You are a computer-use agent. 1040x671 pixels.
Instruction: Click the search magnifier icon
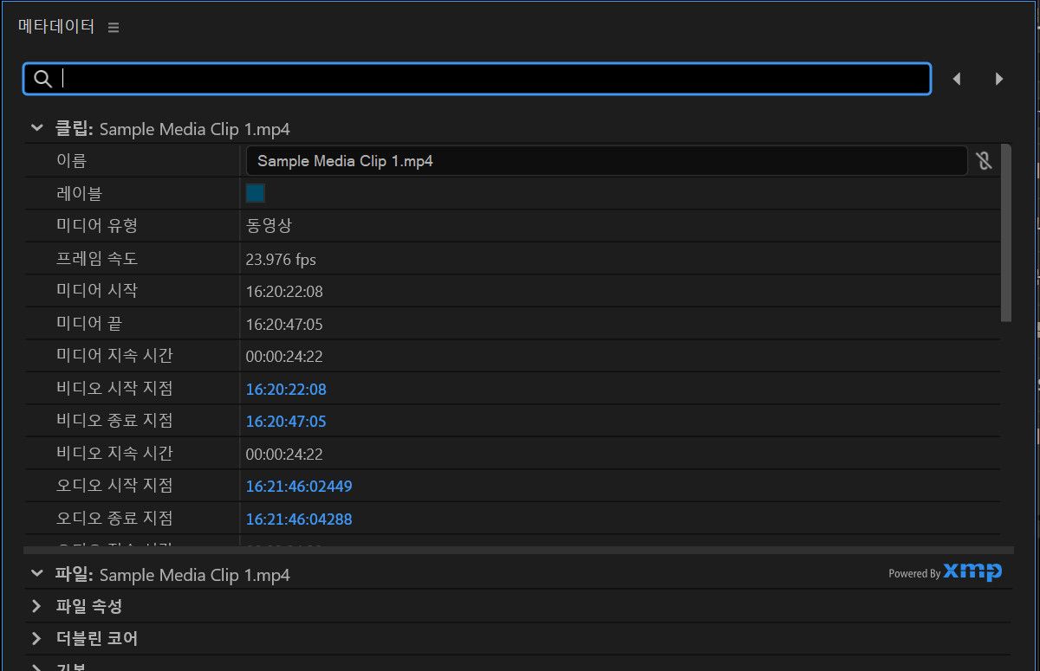(42, 79)
